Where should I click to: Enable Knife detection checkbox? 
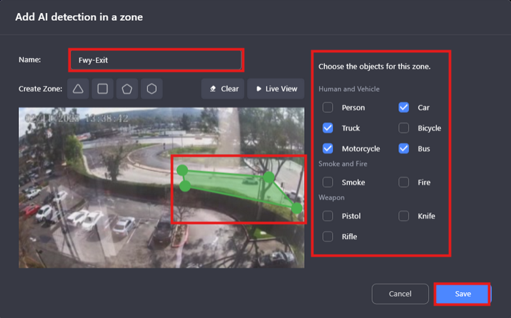pyautogui.click(x=403, y=215)
